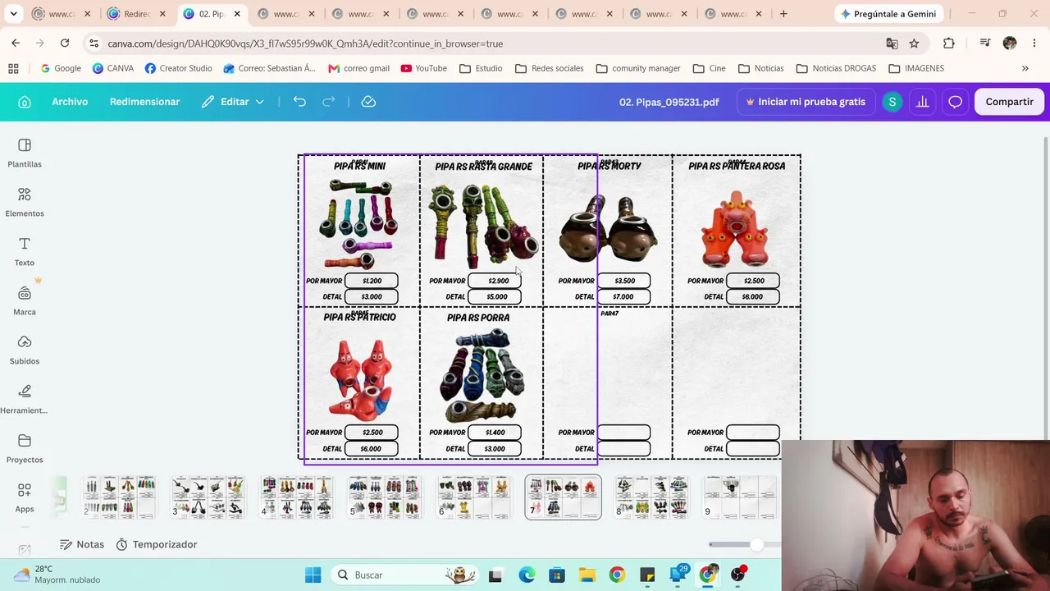Image resolution: width=1050 pixels, height=591 pixels.
Task: Click the Compartir button
Action: click(1009, 102)
